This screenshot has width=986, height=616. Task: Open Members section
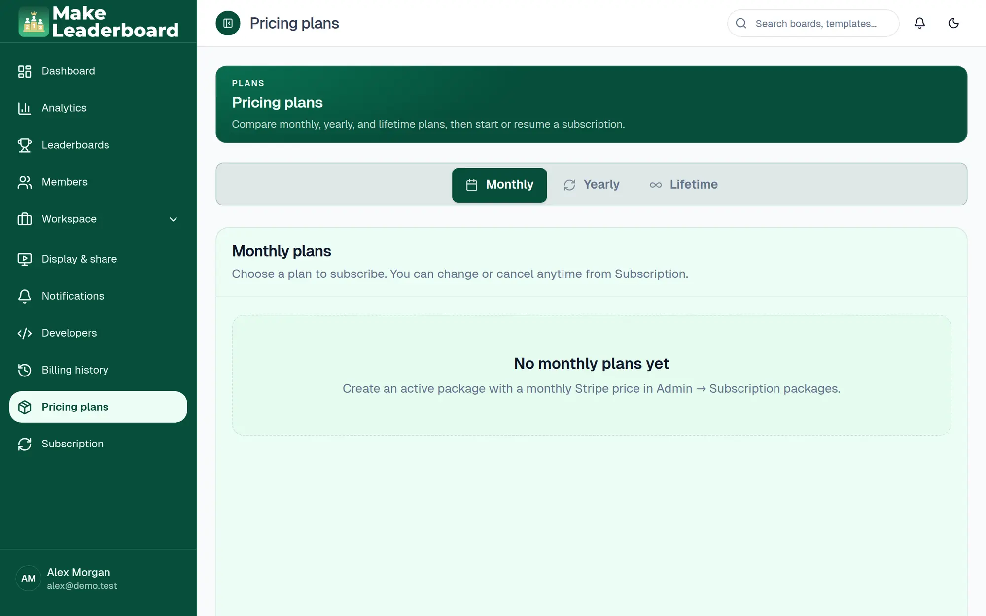coord(98,182)
